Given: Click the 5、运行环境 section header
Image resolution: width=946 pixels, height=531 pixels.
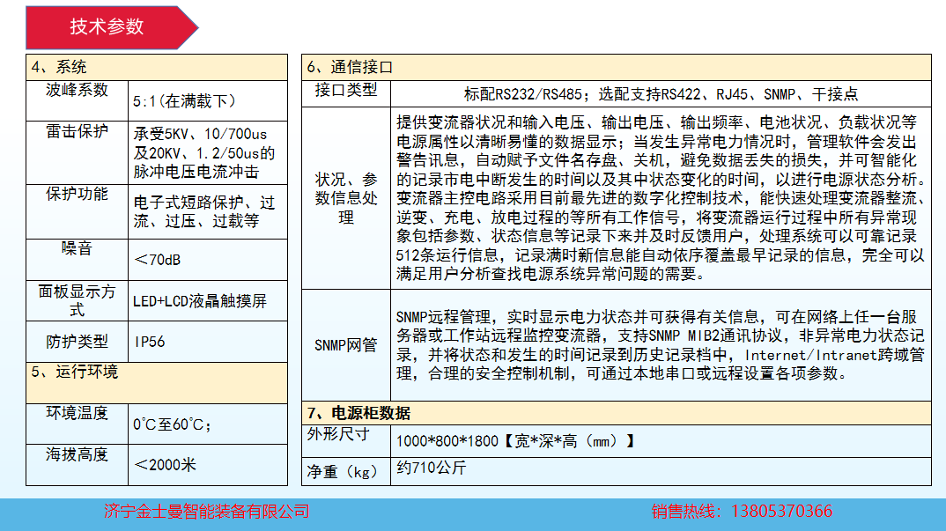Looking at the screenshot, I should coord(156,372).
